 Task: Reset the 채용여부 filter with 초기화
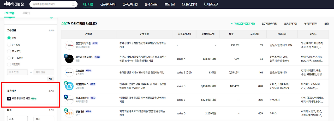[x=51, y=91]
